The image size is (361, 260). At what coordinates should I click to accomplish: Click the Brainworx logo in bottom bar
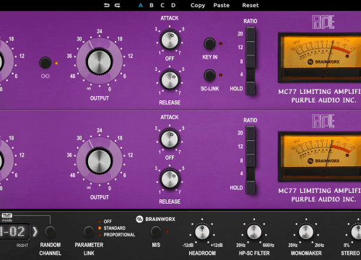tap(155, 219)
